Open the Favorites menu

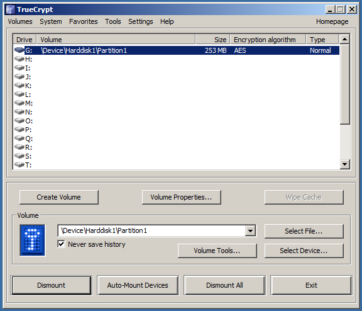click(x=84, y=21)
